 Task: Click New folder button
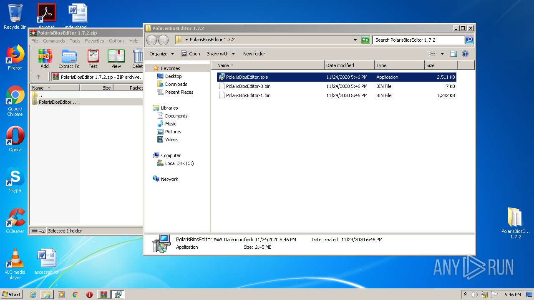(x=254, y=54)
